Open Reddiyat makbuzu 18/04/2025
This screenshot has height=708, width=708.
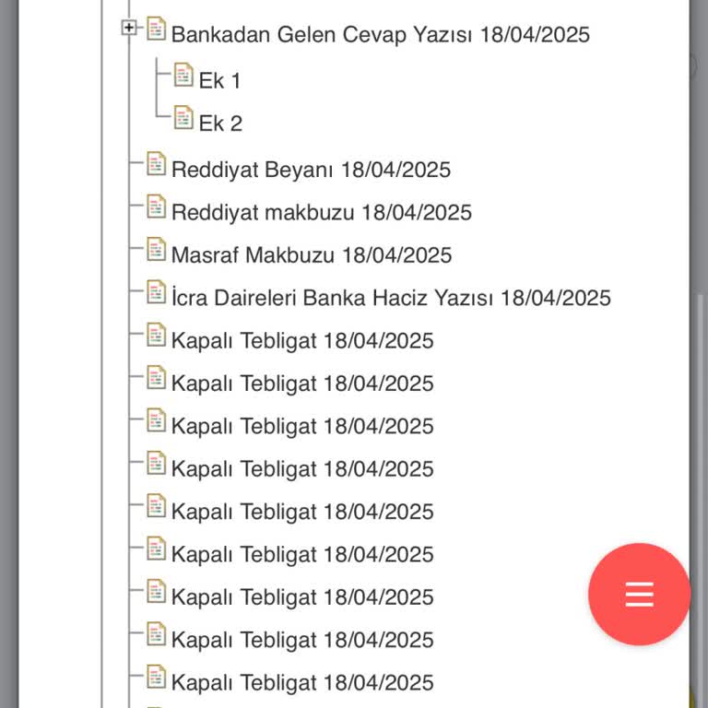pos(322,213)
